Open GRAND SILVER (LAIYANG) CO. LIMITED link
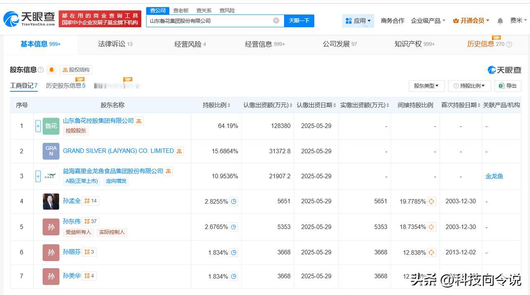Image resolution: width=530 pixels, height=295 pixels. pos(118,151)
